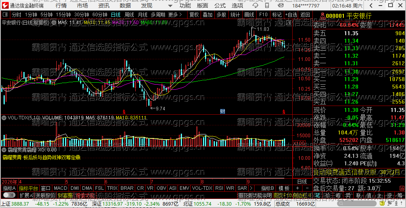Open the 行情 menu
Image resolution: width=406 pixels, height=208 pixels.
61,6
